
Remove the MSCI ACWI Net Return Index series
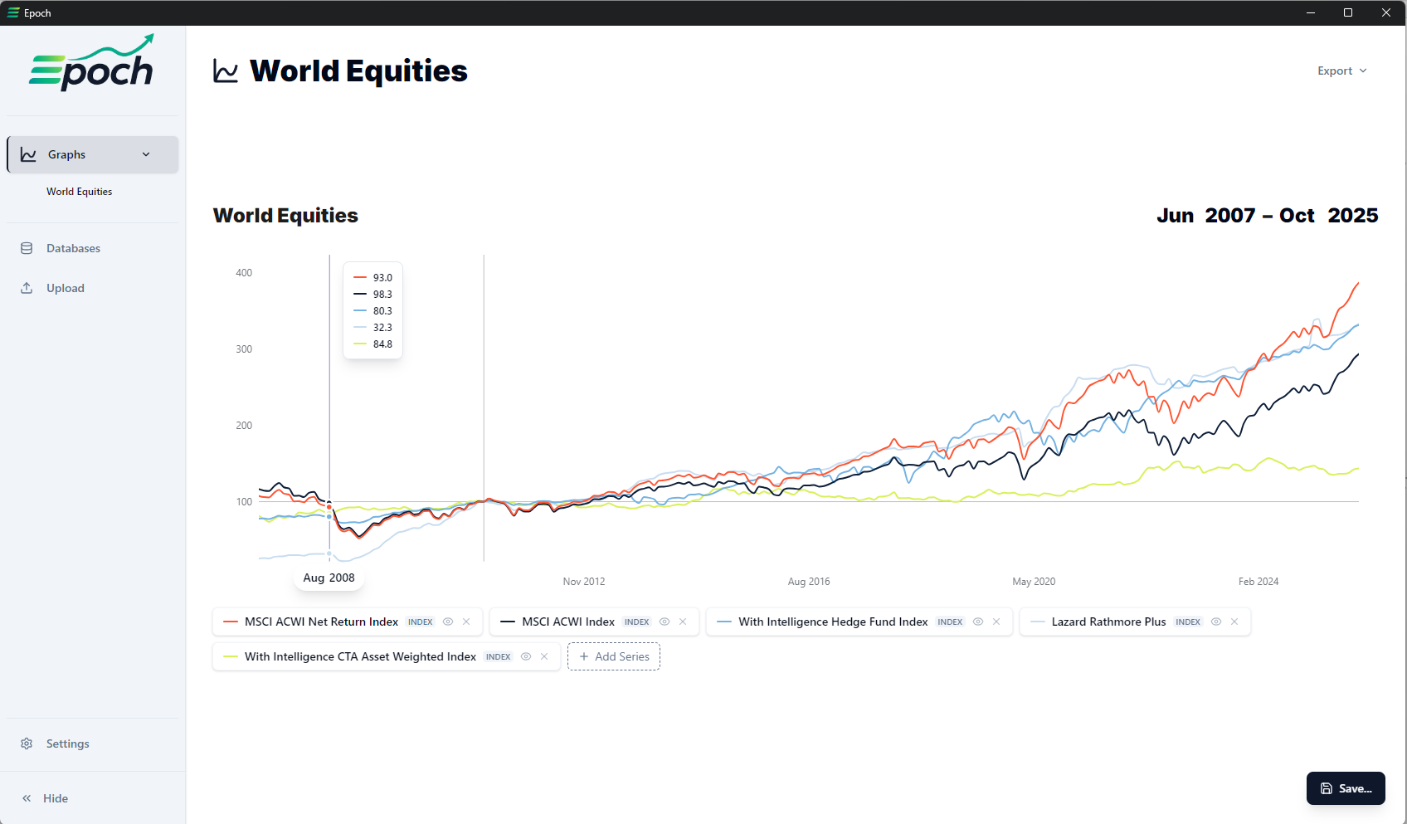pos(466,622)
